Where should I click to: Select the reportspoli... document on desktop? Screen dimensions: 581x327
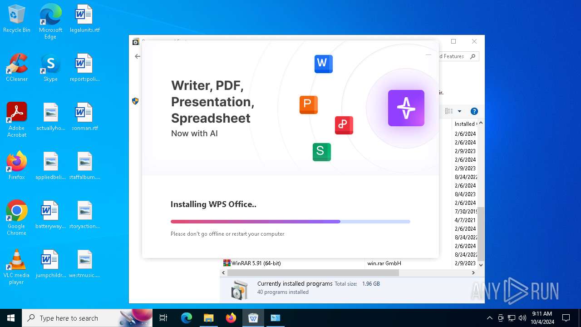tap(84, 68)
